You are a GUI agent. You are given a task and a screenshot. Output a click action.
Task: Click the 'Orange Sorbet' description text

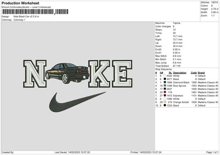tap(181, 102)
